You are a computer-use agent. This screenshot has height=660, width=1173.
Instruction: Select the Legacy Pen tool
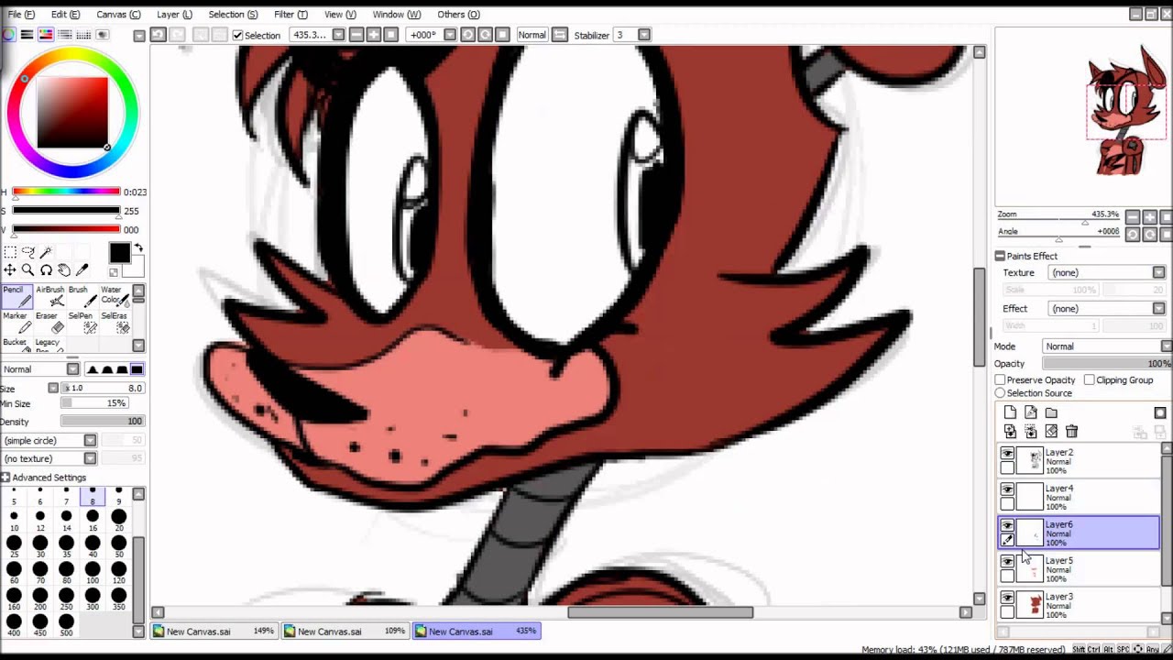click(x=49, y=346)
